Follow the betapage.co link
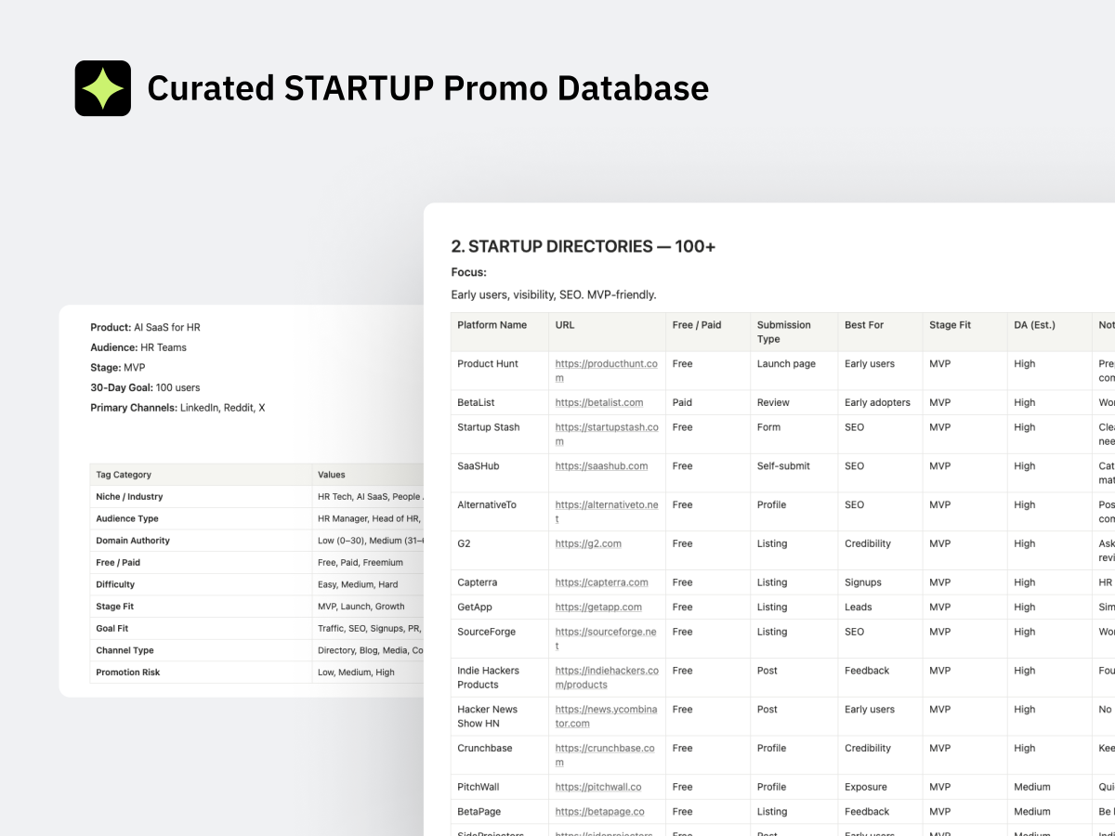 coord(599,812)
